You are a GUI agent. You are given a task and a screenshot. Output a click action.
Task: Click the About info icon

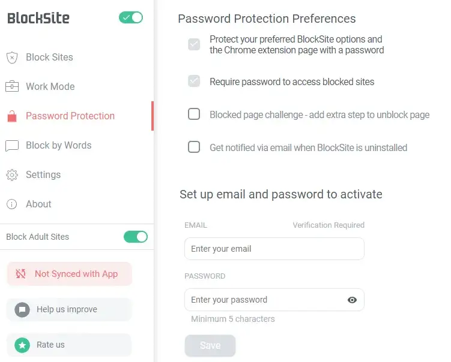[11, 204]
